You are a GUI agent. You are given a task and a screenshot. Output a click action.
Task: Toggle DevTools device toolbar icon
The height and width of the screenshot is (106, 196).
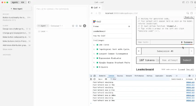pos(95,76)
